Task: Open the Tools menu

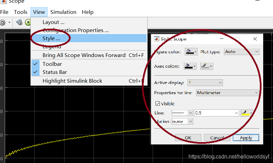Action: (21, 12)
